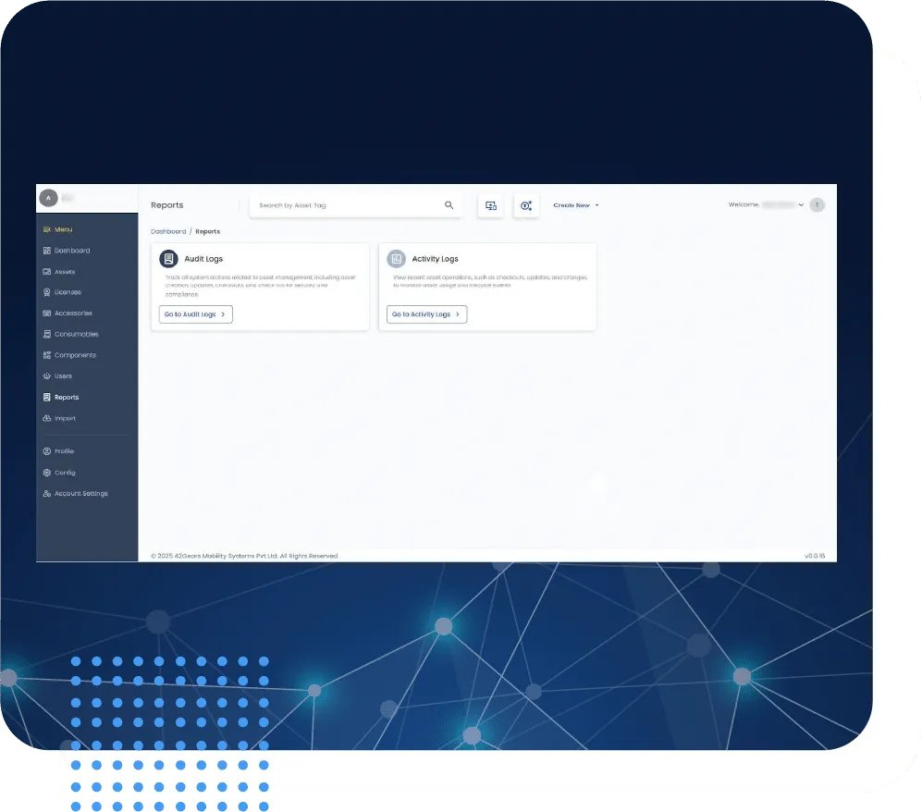Click the scan asset icon button
Image resolution: width=922 pixels, height=812 pixels.
[x=526, y=206]
